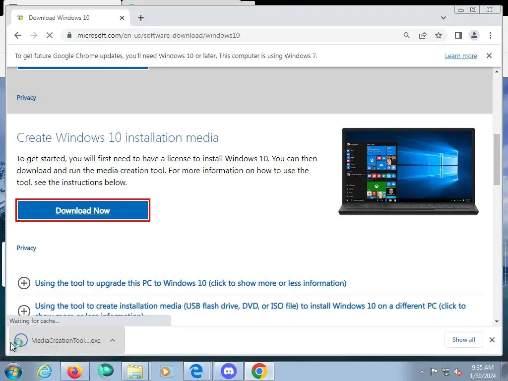Launch Internet Explorer from taskbar
The image size is (508, 381).
(x=44, y=371)
